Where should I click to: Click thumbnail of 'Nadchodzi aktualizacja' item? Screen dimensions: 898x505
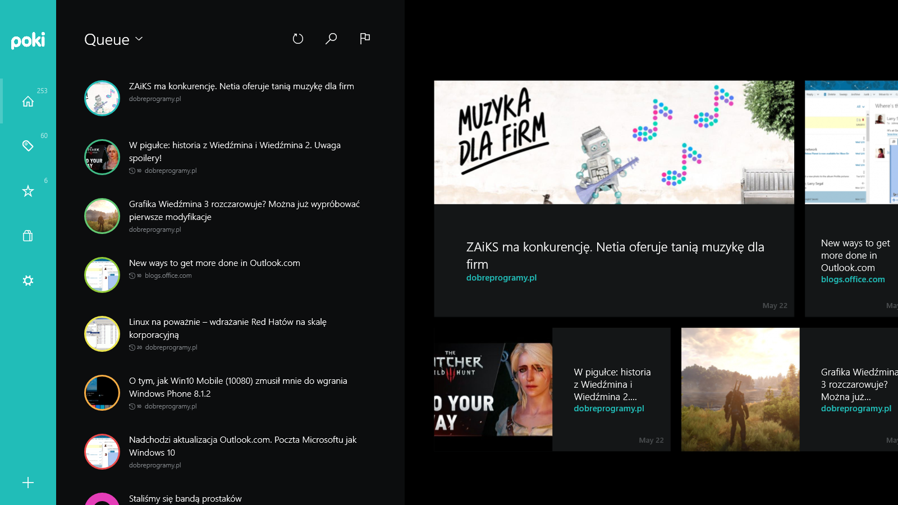click(102, 452)
